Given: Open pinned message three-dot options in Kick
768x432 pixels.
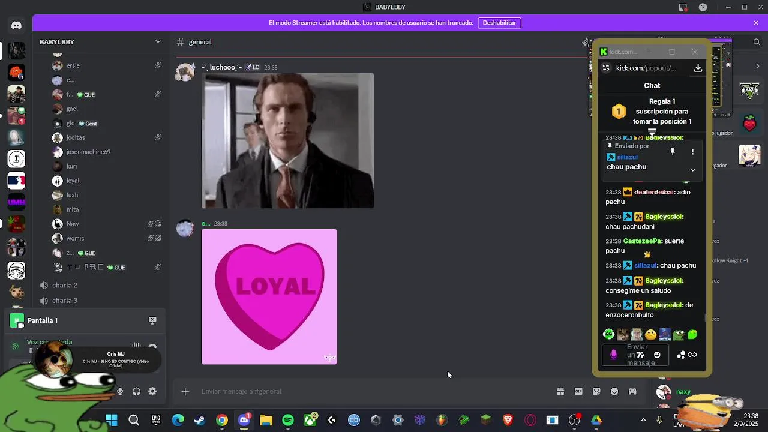Looking at the screenshot, I should point(692,152).
